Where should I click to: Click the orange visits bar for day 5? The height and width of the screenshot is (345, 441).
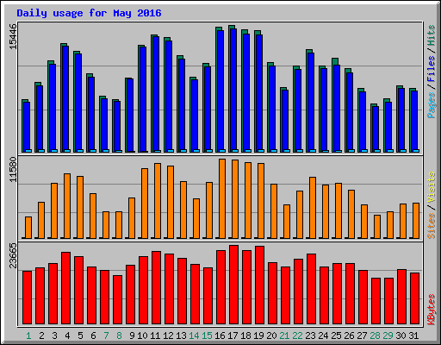[80, 207]
